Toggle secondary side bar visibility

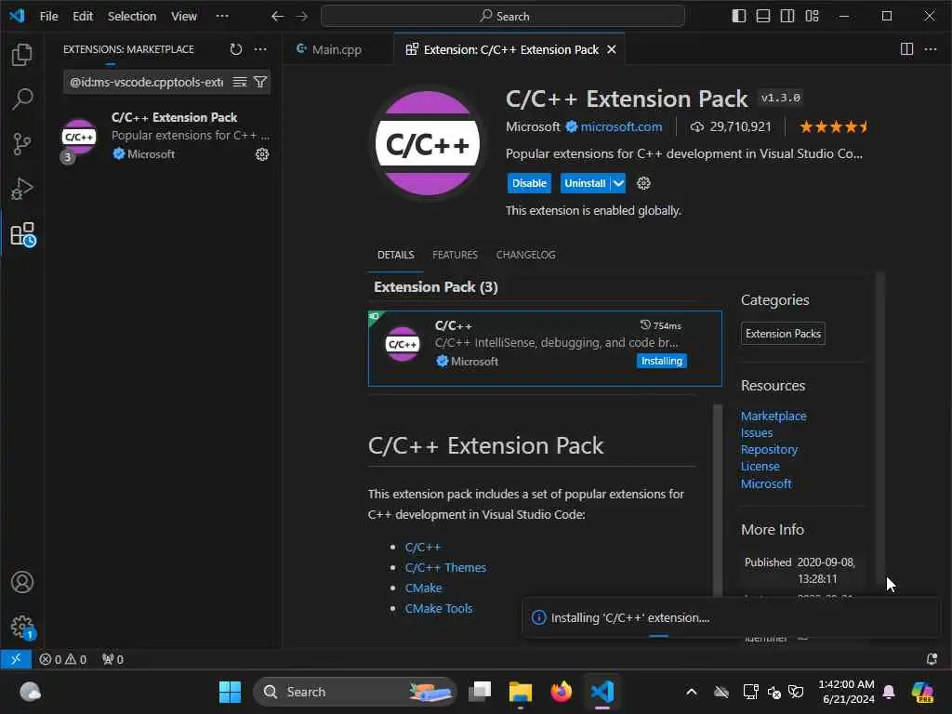click(787, 16)
